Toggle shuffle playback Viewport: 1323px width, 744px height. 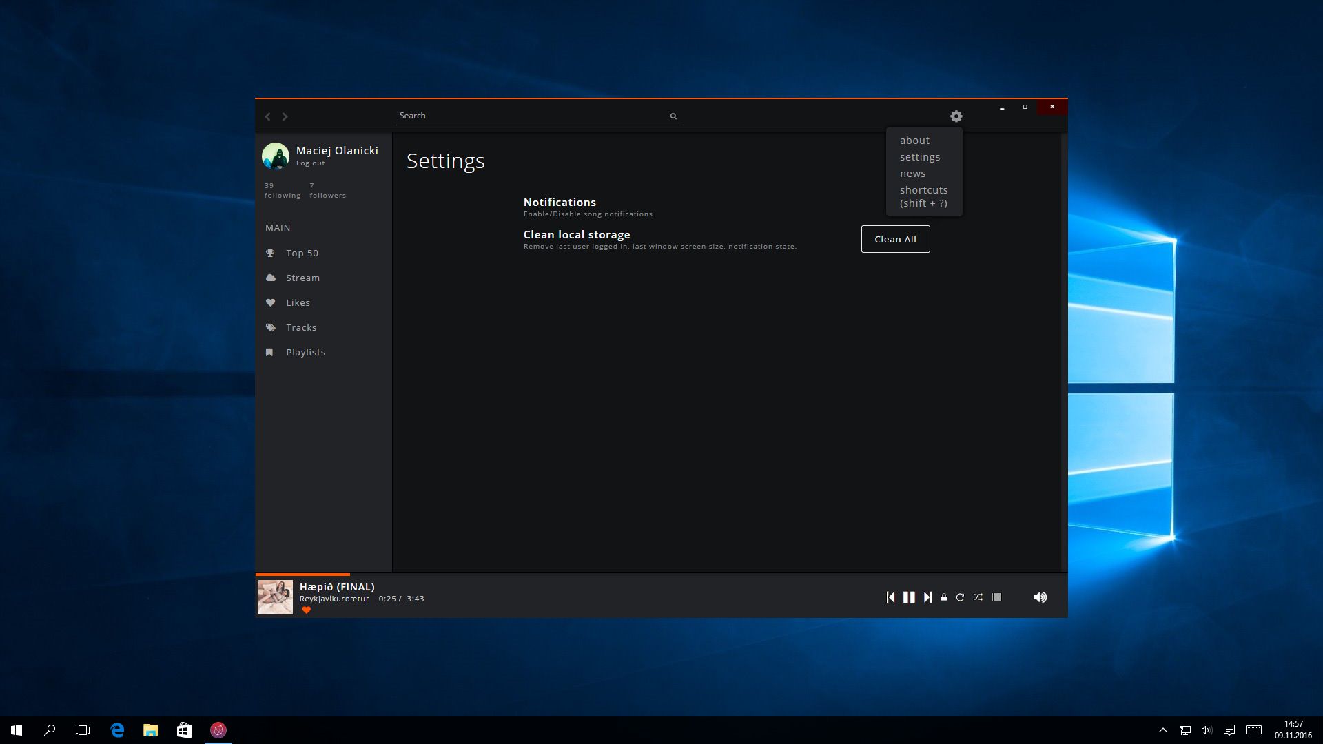(978, 597)
